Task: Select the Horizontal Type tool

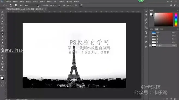Action: 2,58
